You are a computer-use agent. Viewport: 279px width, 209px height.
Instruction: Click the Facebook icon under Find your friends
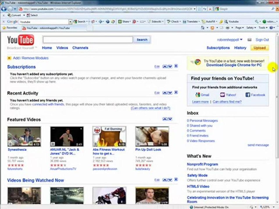click(x=248, y=95)
